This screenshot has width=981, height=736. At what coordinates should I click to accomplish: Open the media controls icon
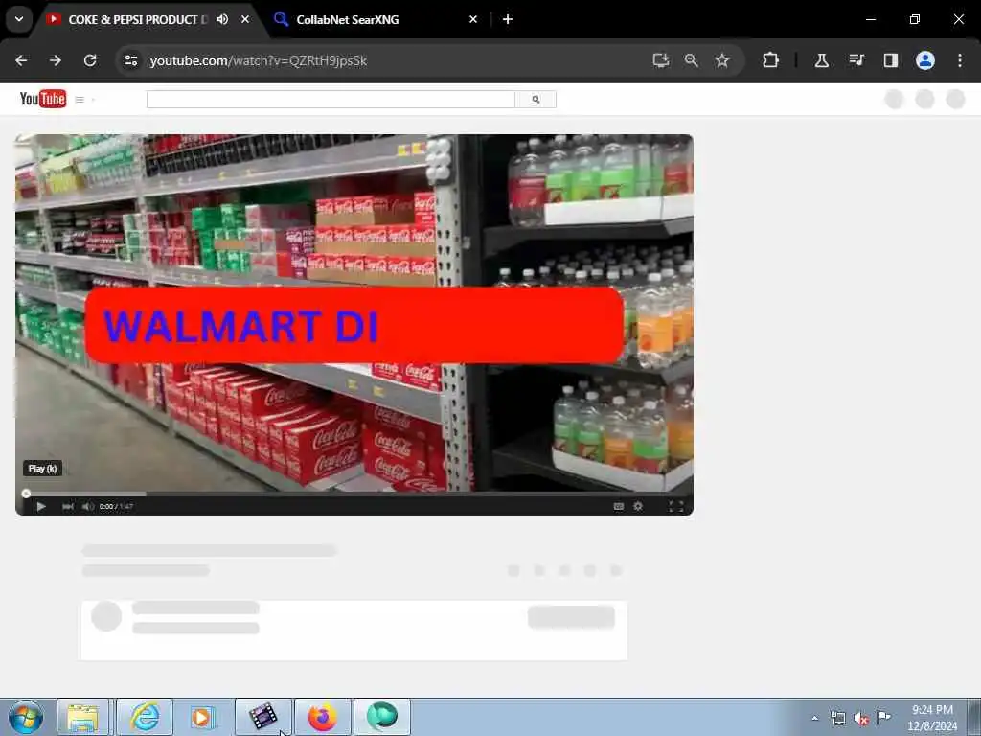tap(856, 60)
